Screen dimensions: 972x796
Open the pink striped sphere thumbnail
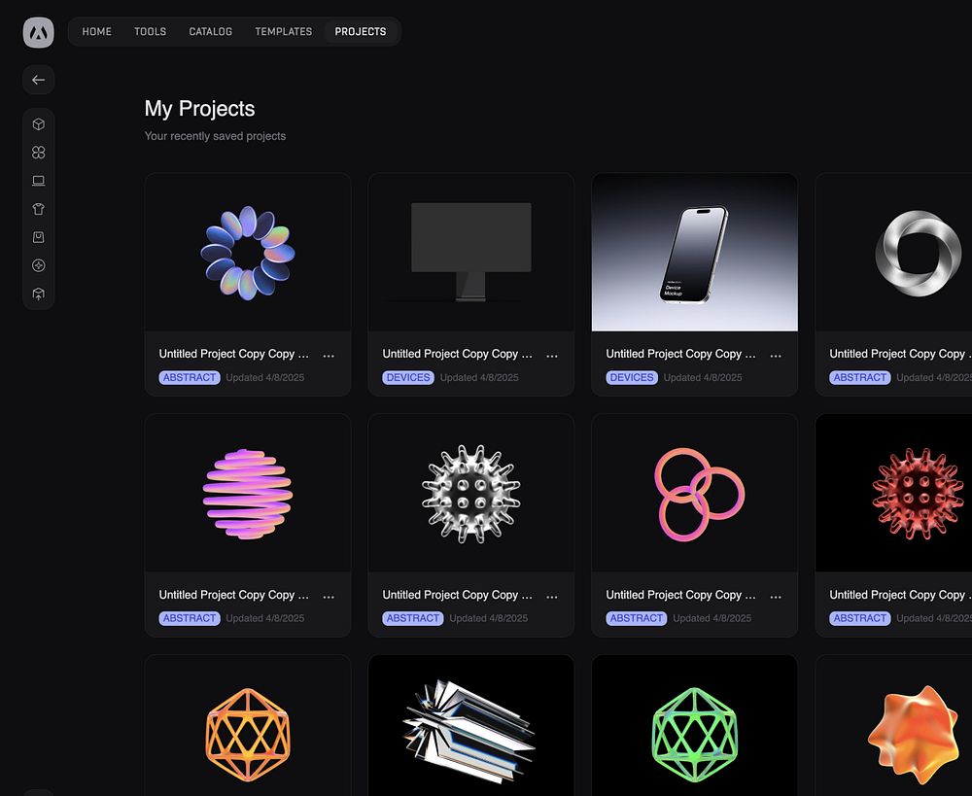[x=248, y=493]
